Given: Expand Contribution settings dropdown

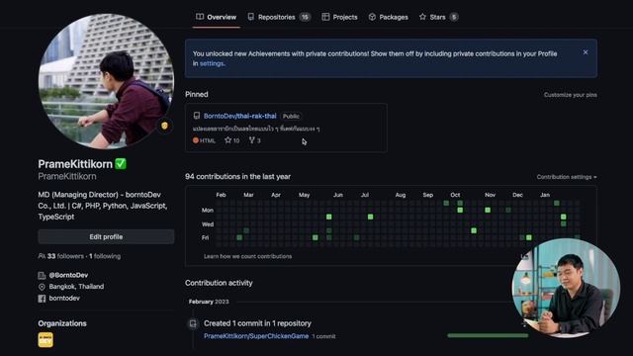Looking at the screenshot, I should point(567,177).
